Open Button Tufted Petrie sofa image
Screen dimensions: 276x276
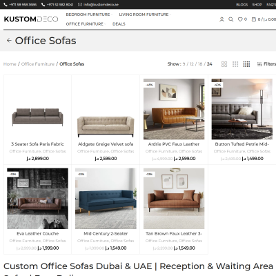tap(242, 109)
